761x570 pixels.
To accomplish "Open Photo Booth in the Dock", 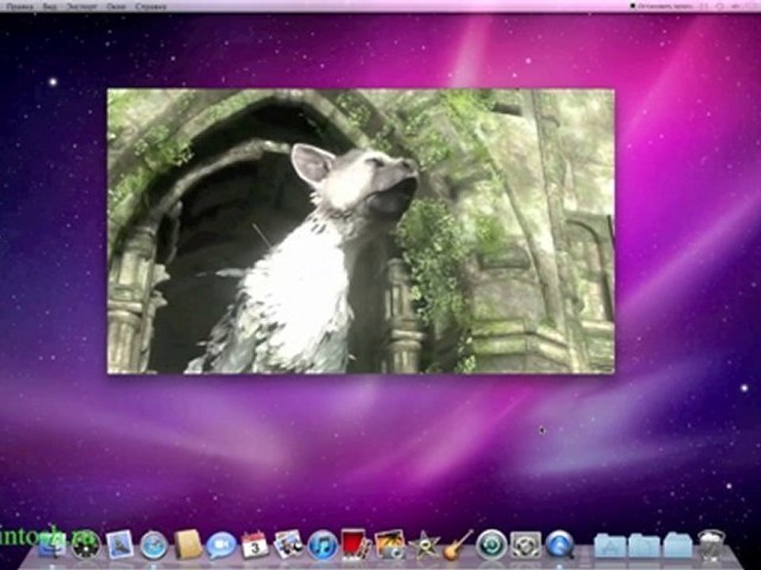I will click(x=356, y=544).
